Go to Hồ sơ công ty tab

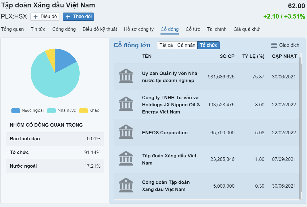139,29
